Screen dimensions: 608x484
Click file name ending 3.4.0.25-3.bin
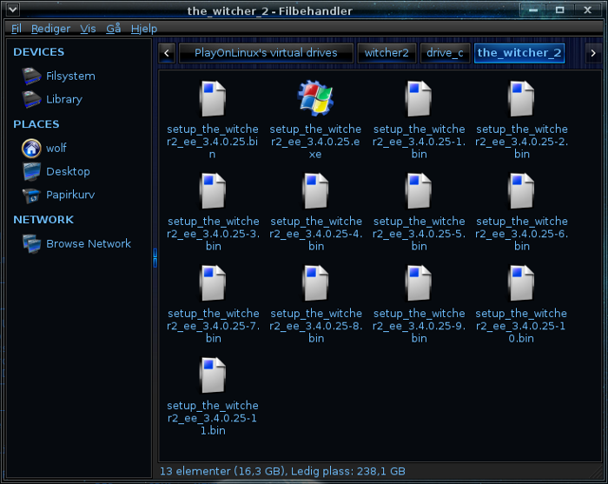click(x=214, y=234)
